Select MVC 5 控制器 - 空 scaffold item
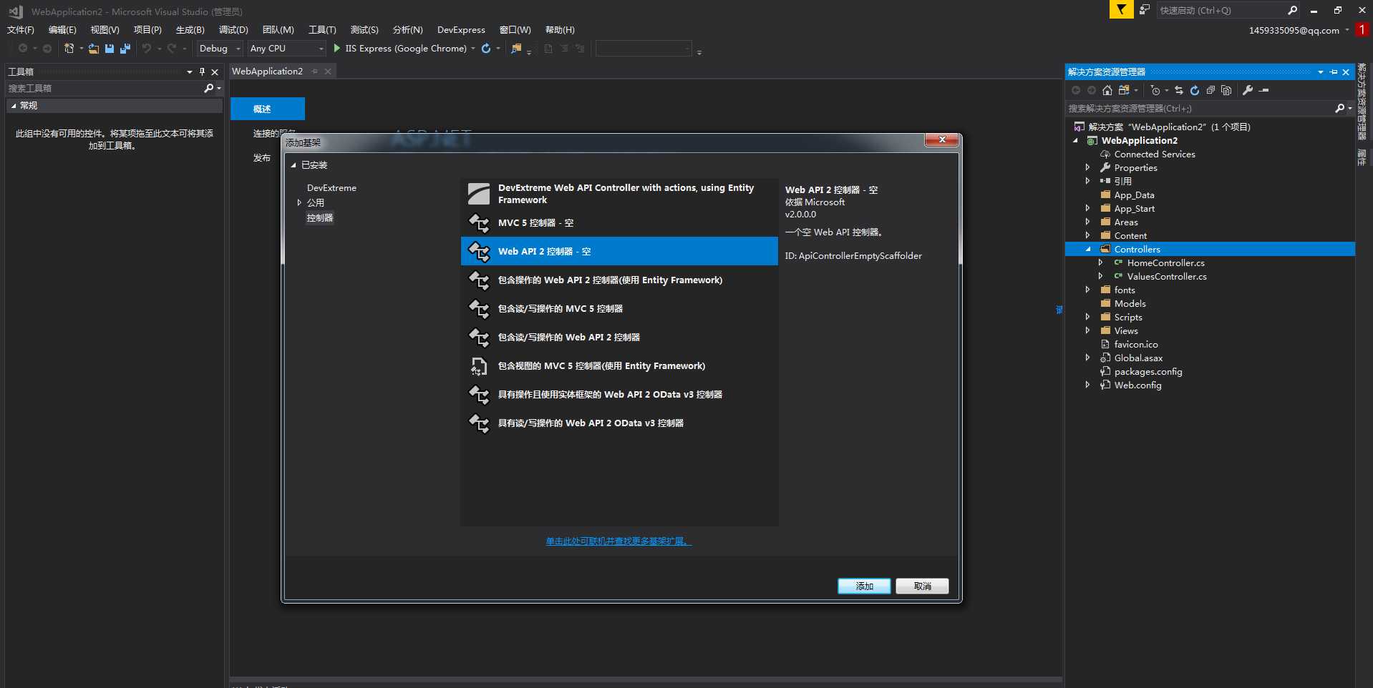 click(x=619, y=223)
